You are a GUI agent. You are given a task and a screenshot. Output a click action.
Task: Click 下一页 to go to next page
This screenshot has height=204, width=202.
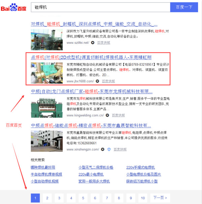[160, 198]
